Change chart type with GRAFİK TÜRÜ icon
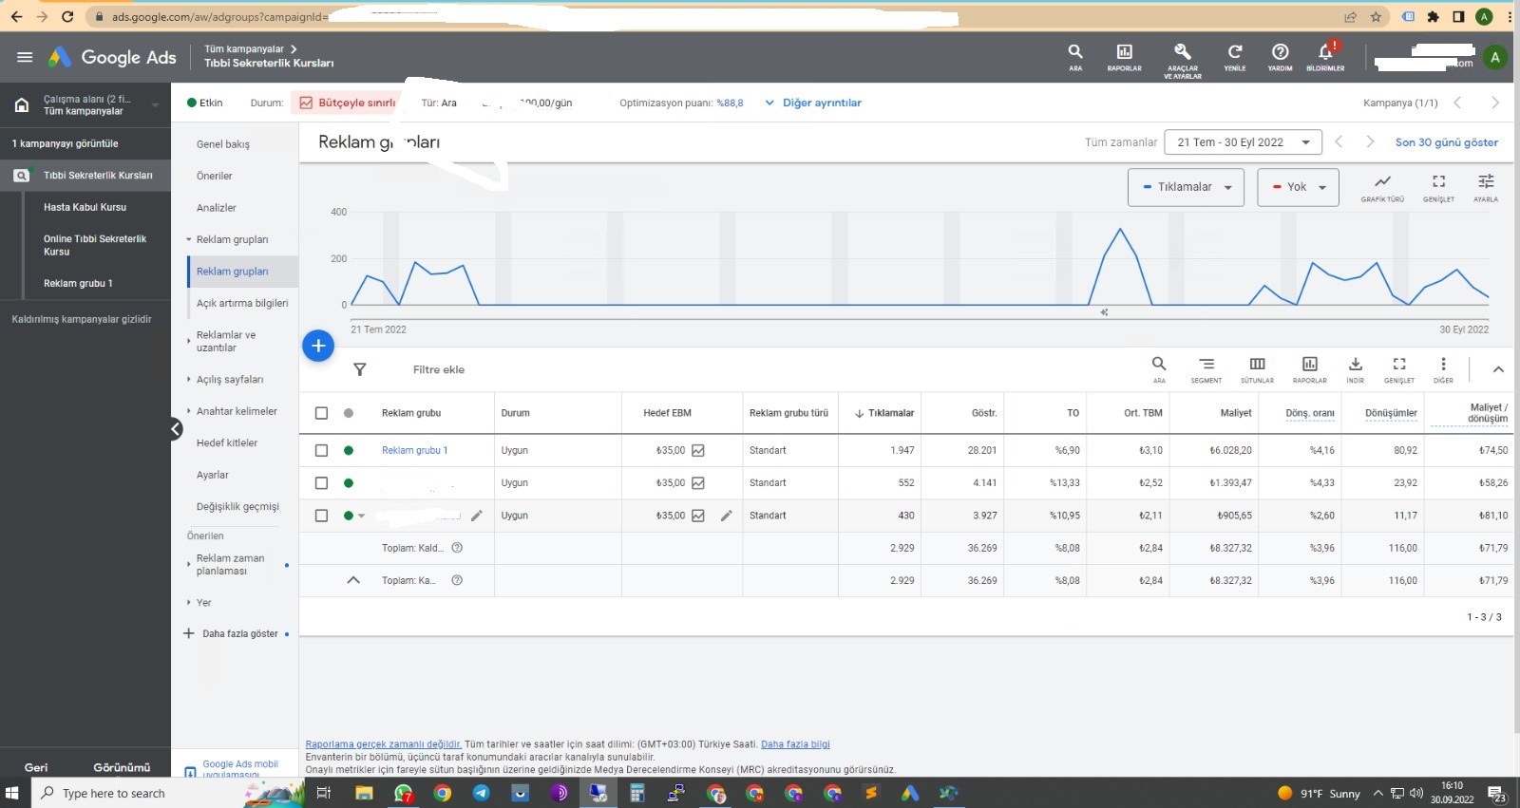This screenshot has height=808, width=1520. 1382,187
